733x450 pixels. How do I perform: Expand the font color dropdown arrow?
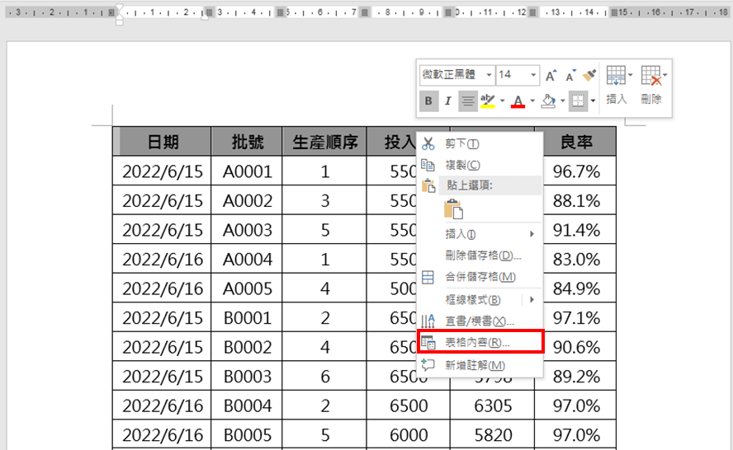(532, 101)
